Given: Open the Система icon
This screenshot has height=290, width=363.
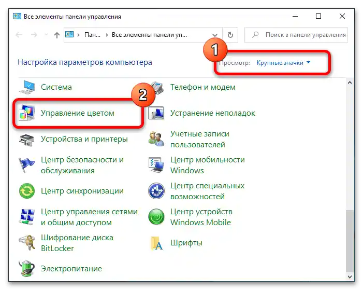Looking at the screenshot, I should (x=27, y=88).
